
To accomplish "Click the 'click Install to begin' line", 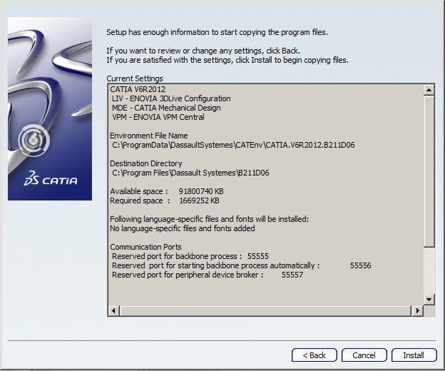I will point(227,60).
